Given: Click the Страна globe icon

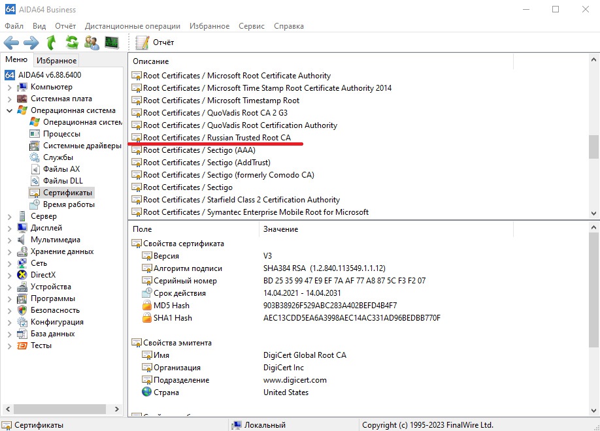Looking at the screenshot, I should [147, 392].
